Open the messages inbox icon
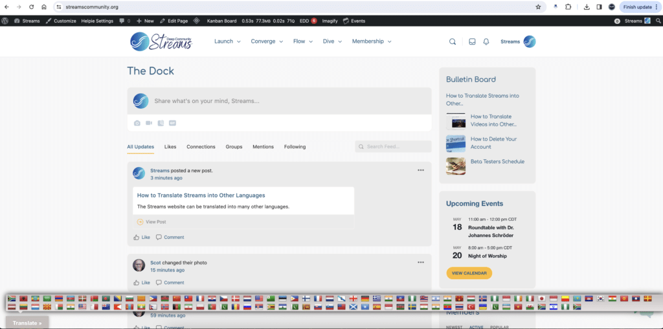Screen dimensions: 663x329 click(472, 41)
